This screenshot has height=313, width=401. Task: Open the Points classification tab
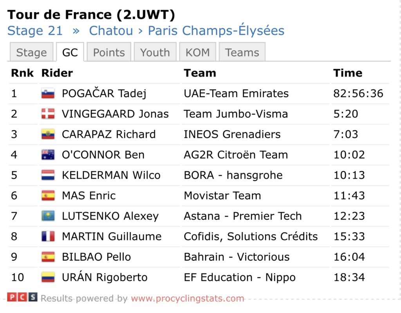point(108,52)
